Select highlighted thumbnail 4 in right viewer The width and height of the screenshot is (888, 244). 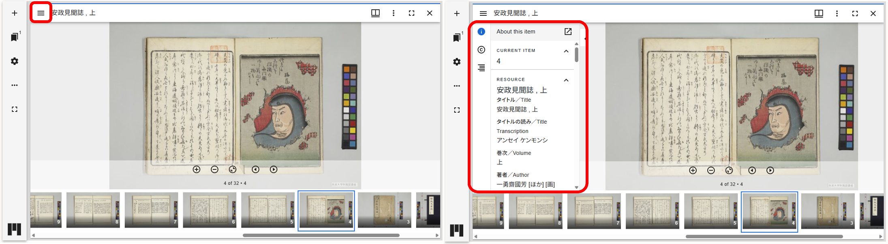(770, 212)
